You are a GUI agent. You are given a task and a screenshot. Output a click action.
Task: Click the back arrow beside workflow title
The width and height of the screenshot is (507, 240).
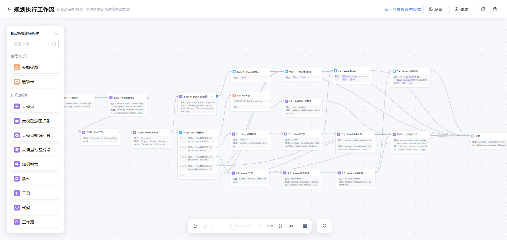[x=9, y=9]
